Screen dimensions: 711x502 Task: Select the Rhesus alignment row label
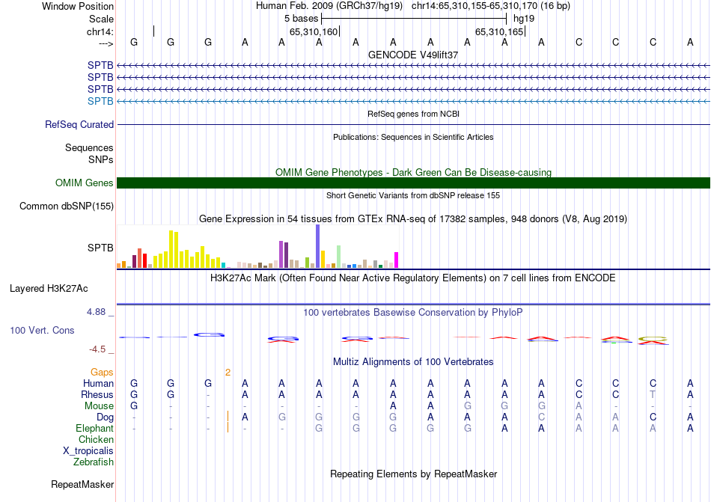click(x=97, y=394)
